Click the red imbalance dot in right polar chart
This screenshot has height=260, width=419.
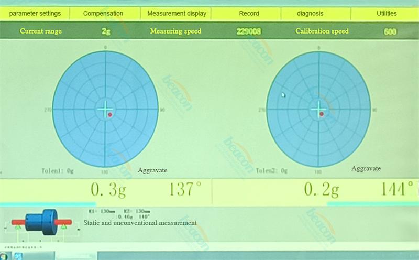(x=322, y=114)
